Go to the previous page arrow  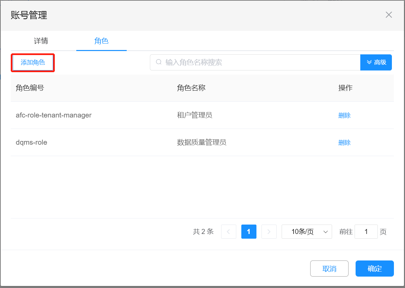click(x=229, y=232)
